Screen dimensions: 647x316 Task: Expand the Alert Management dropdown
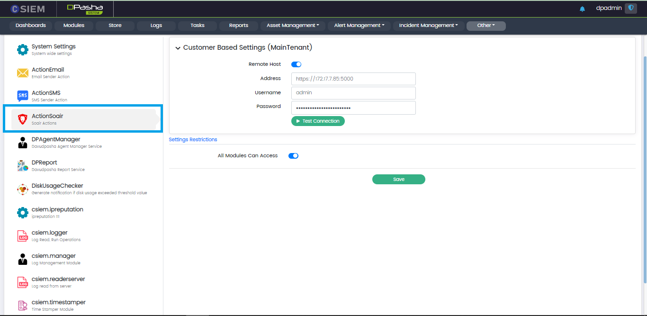(359, 26)
